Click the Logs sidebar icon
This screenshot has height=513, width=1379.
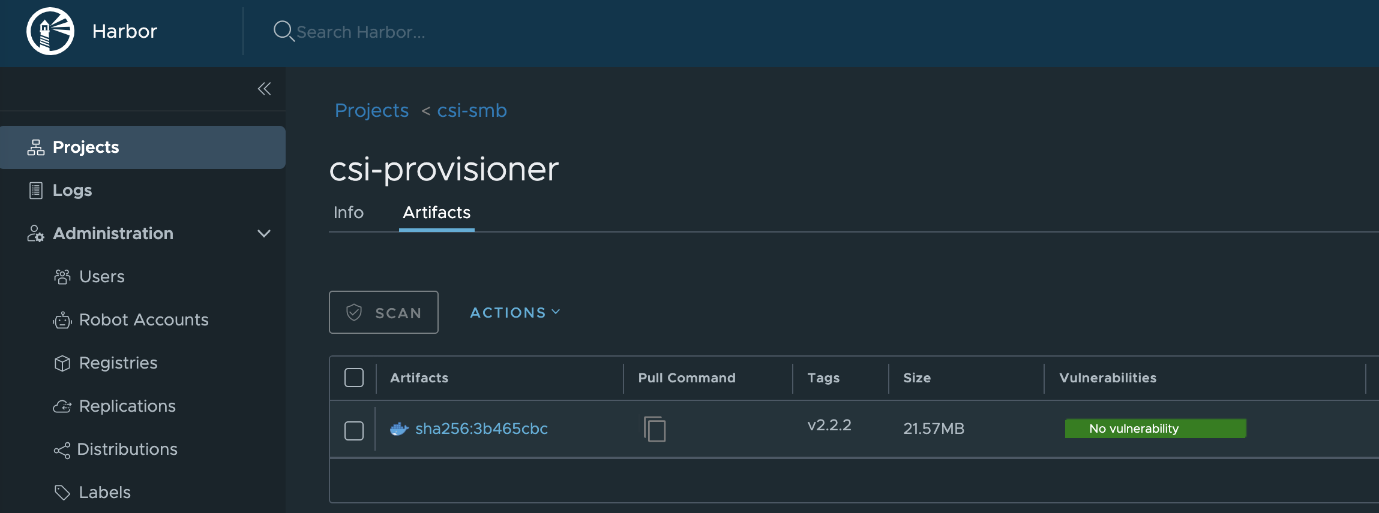pos(36,191)
